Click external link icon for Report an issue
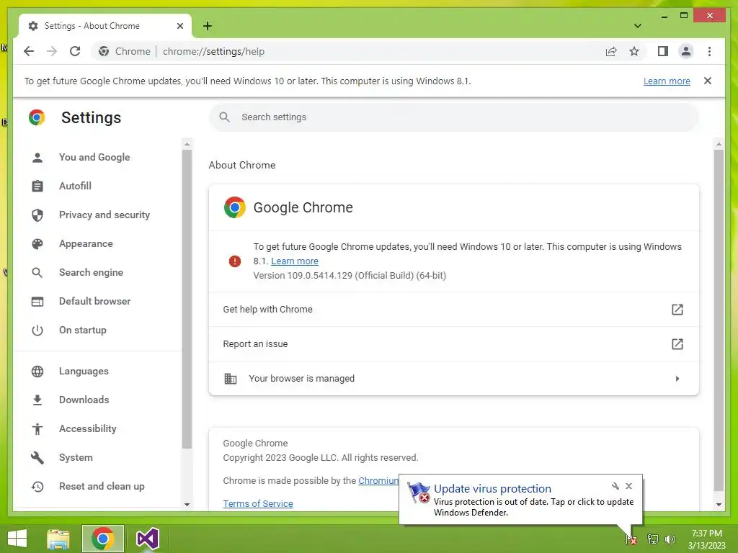Image resolution: width=738 pixels, height=553 pixels. (x=677, y=343)
